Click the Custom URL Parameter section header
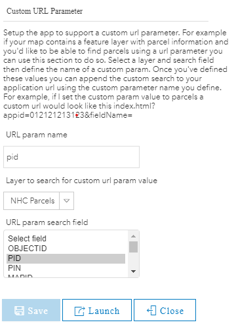Screen dimensions: 236x331 click(45, 11)
